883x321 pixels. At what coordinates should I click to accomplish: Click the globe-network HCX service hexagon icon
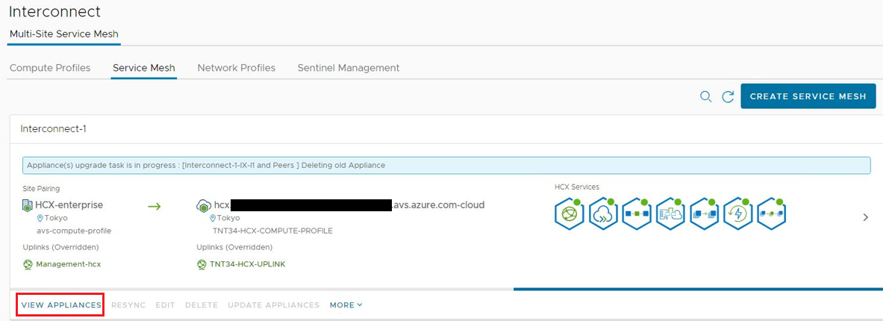[570, 214]
